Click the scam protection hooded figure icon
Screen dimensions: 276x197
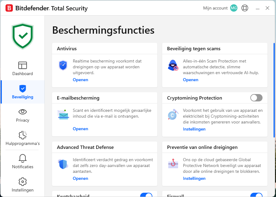173,65
